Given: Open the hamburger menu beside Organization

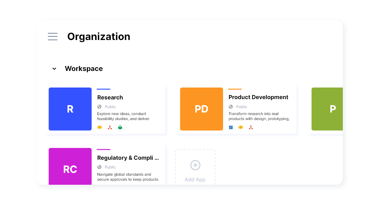Looking at the screenshot, I should [x=52, y=37].
